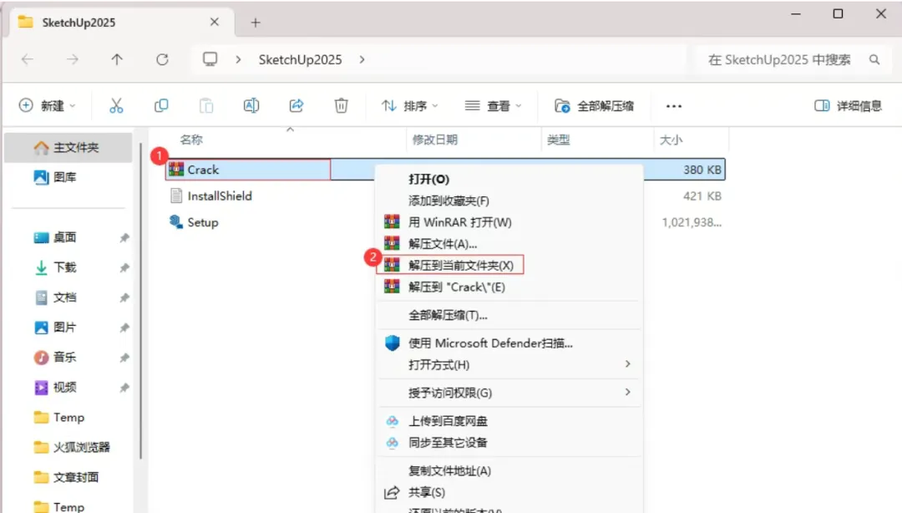Open 新建 new item dropdown
The width and height of the screenshot is (902, 513).
pyautogui.click(x=47, y=105)
